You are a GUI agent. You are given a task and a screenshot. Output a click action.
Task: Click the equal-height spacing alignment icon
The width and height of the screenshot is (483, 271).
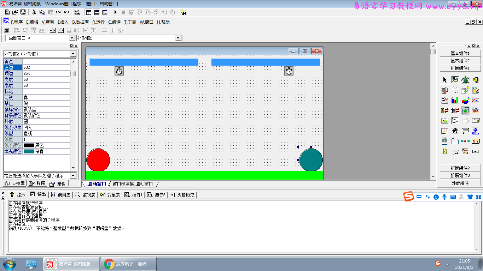pos(93,30)
